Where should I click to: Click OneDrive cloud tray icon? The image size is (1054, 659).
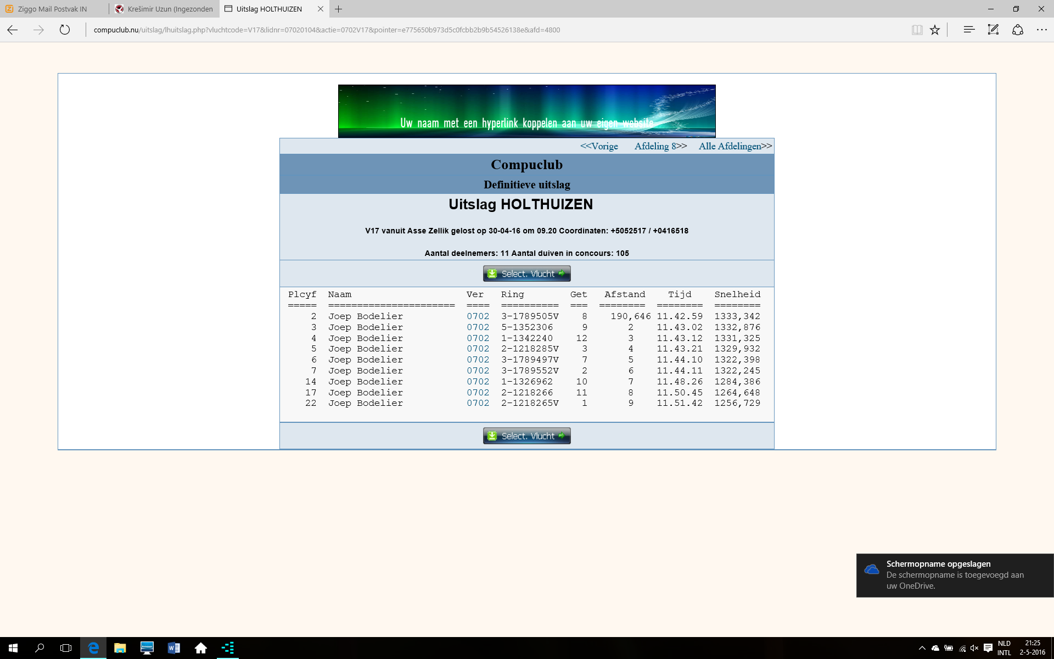click(935, 648)
